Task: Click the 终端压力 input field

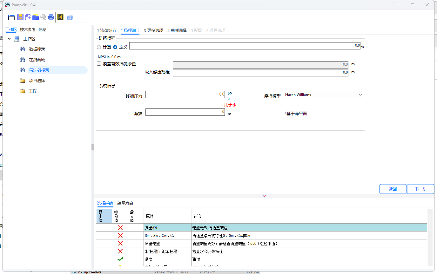Action: click(x=185, y=95)
